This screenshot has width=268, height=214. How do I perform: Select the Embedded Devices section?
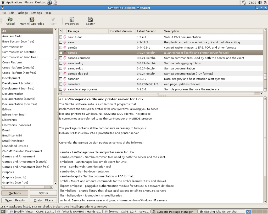(x=27, y=146)
